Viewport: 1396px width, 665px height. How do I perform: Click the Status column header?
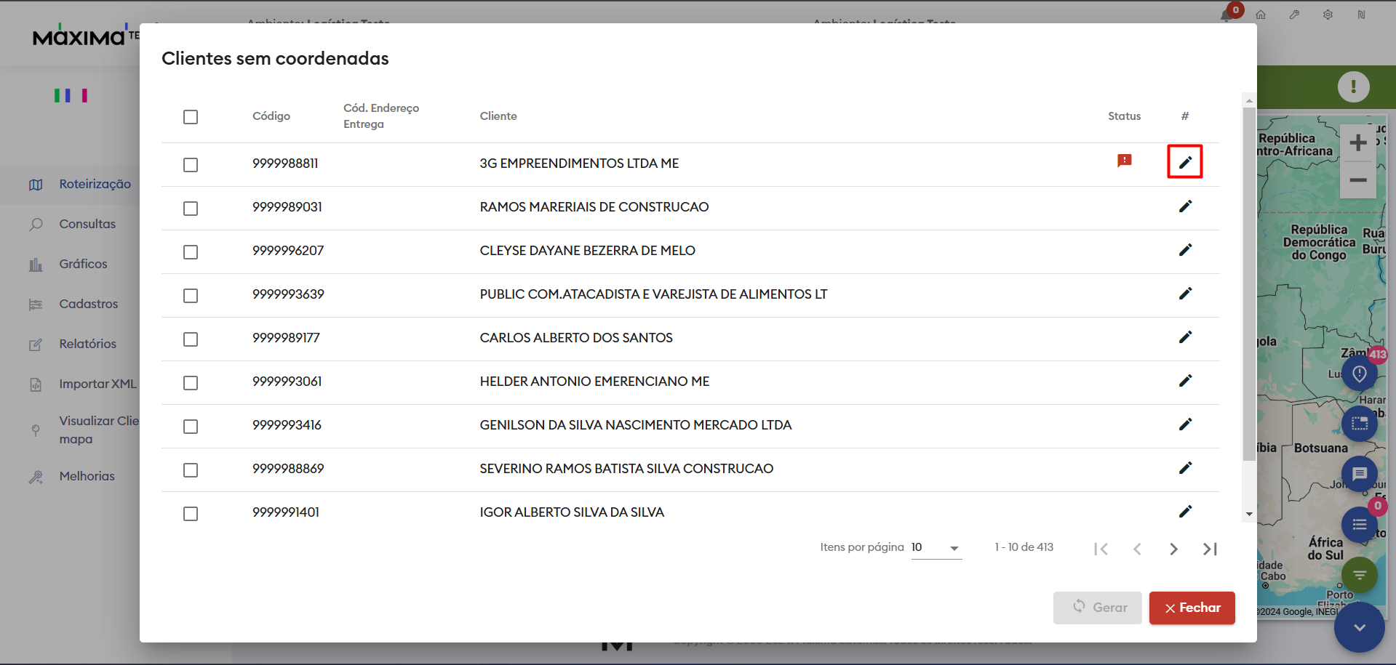(1124, 116)
